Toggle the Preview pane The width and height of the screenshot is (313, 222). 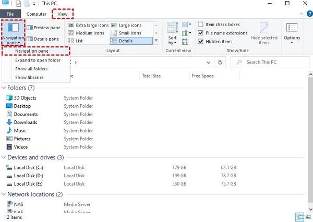(x=43, y=28)
